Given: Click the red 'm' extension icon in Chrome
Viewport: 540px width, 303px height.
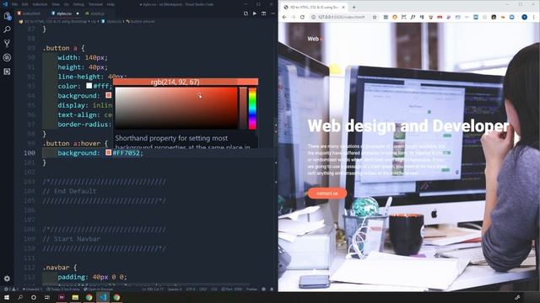Looking at the screenshot, I should pos(440,17).
